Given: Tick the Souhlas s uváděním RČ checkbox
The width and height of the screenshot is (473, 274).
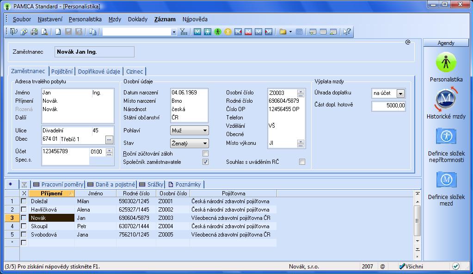Looking at the screenshot, I should (302, 162).
